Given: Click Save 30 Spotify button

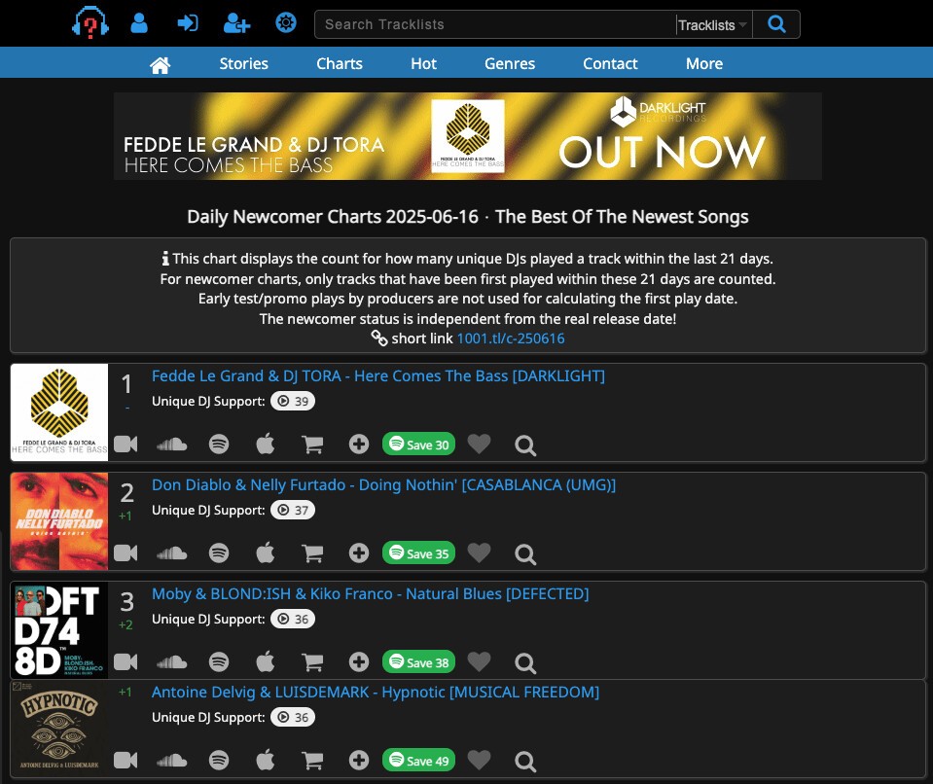Looking at the screenshot, I should coord(419,445).
